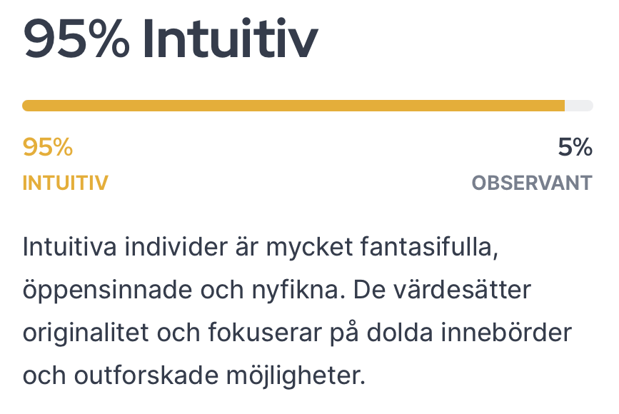
Task: Click the "95% Intuitiv" heading
Action: 170,39
